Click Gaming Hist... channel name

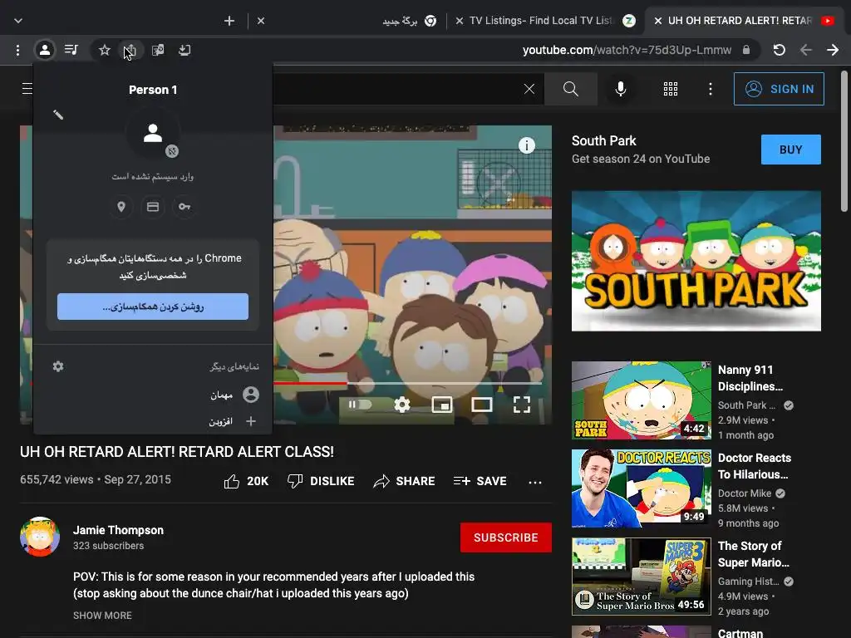pyautogui.click(x=749, y=581)
